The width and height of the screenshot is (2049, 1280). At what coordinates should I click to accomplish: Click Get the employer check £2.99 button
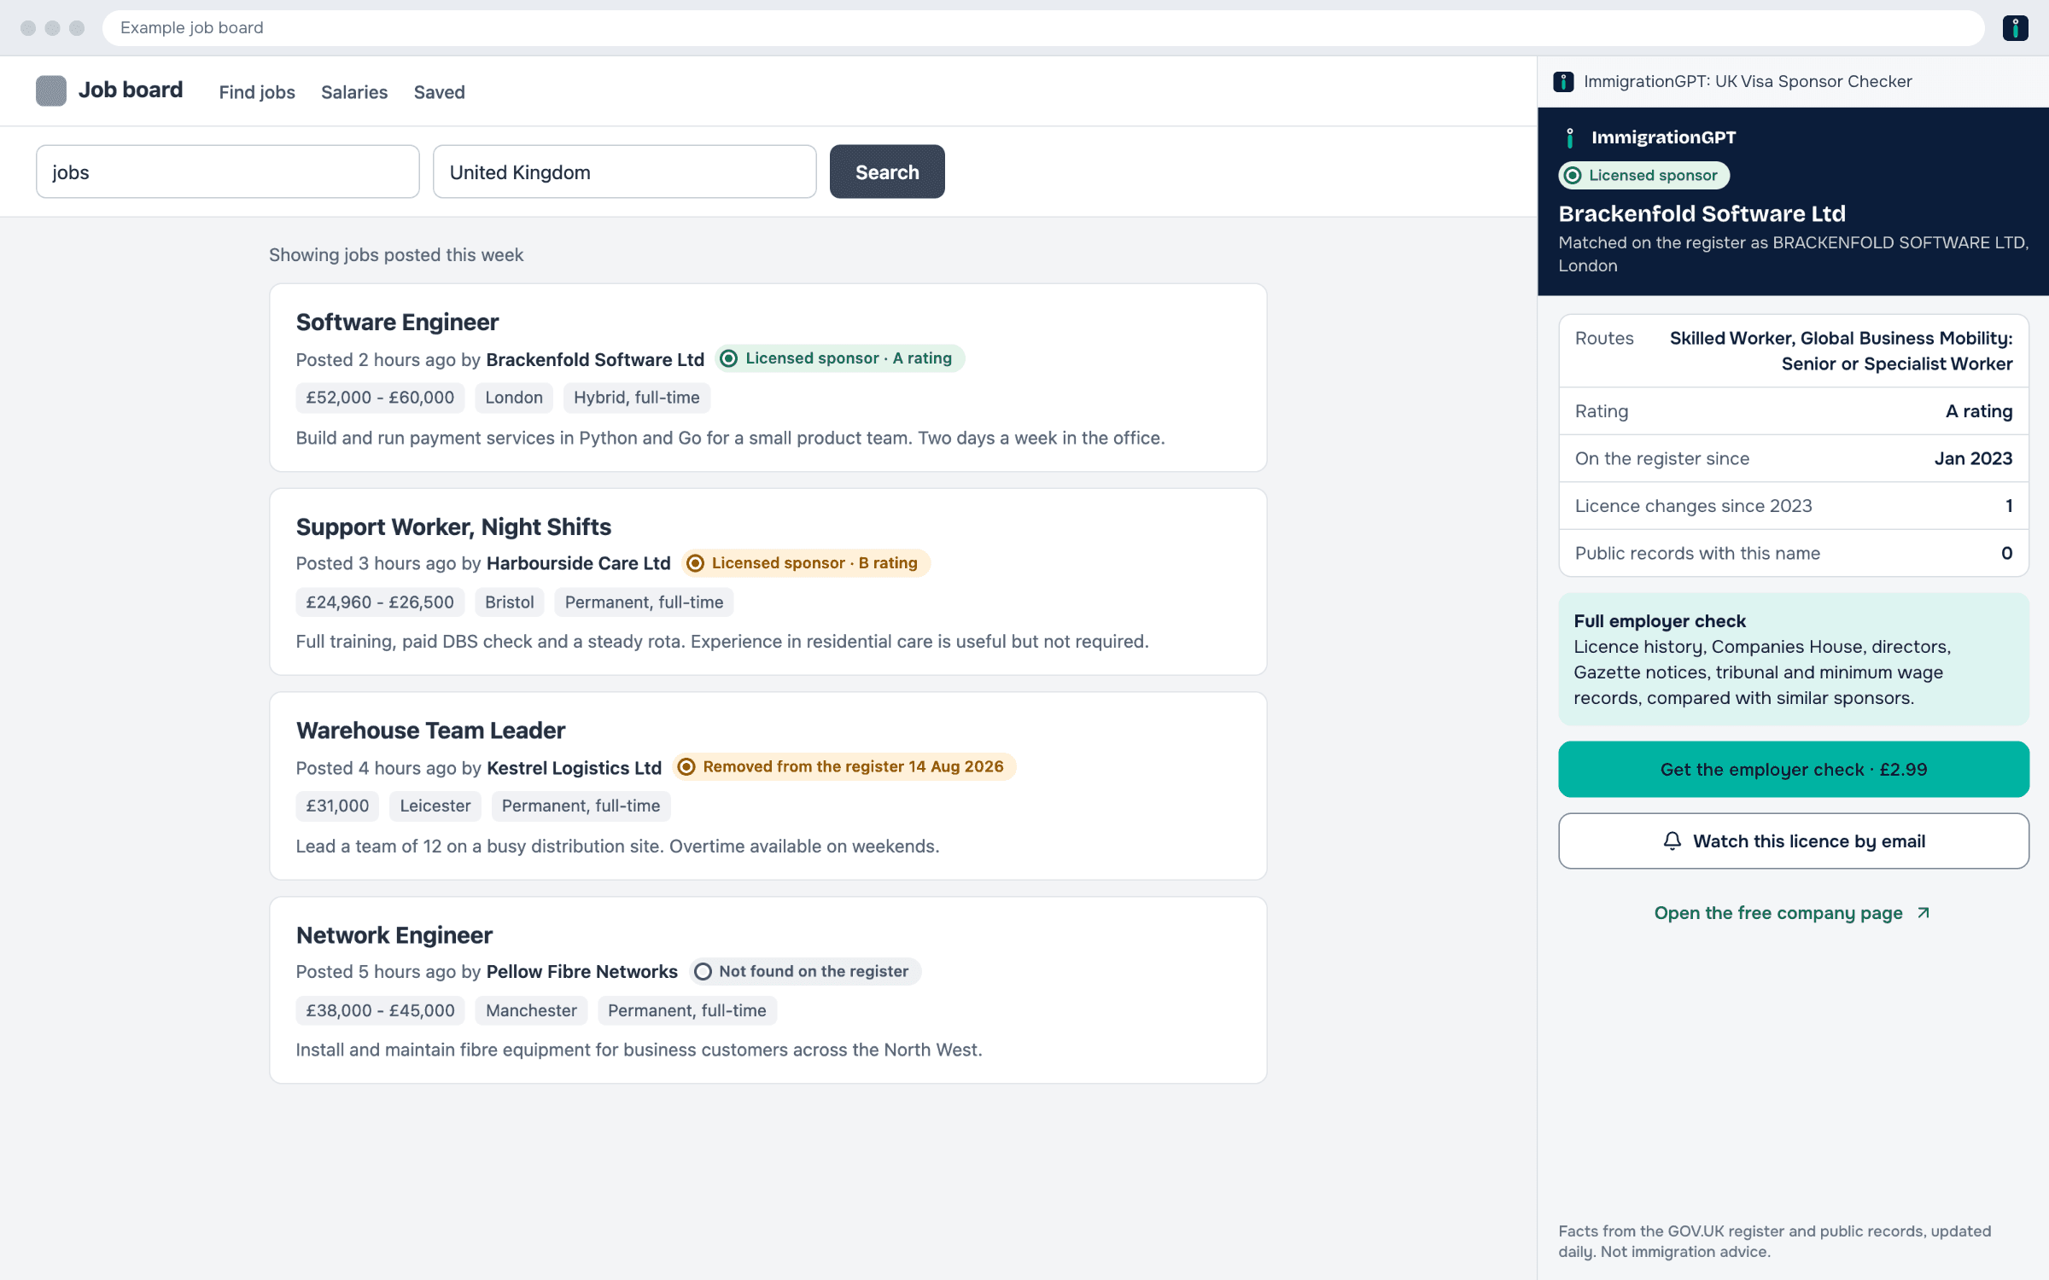1794,770
